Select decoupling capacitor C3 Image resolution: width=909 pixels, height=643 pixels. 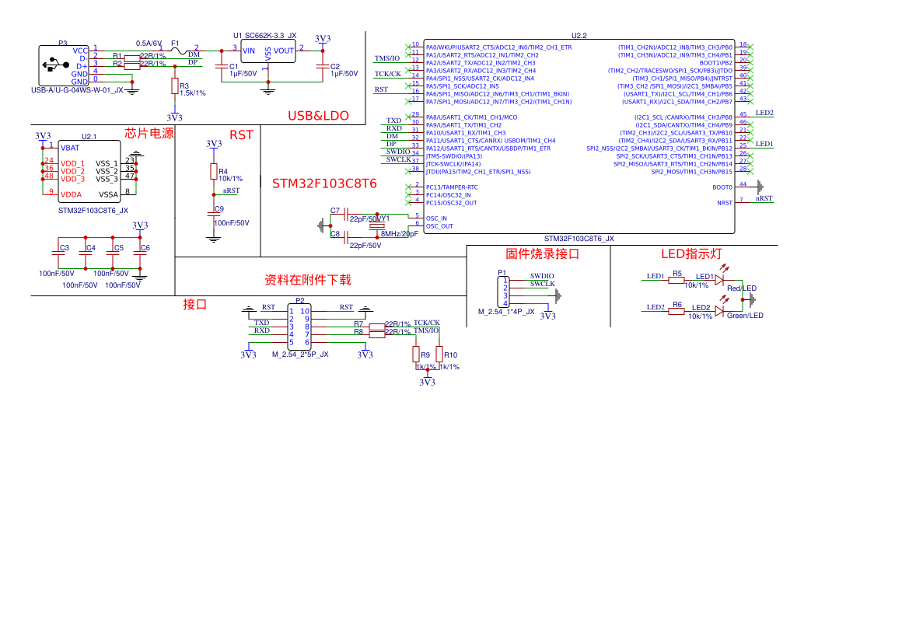(x=58, y=254)
